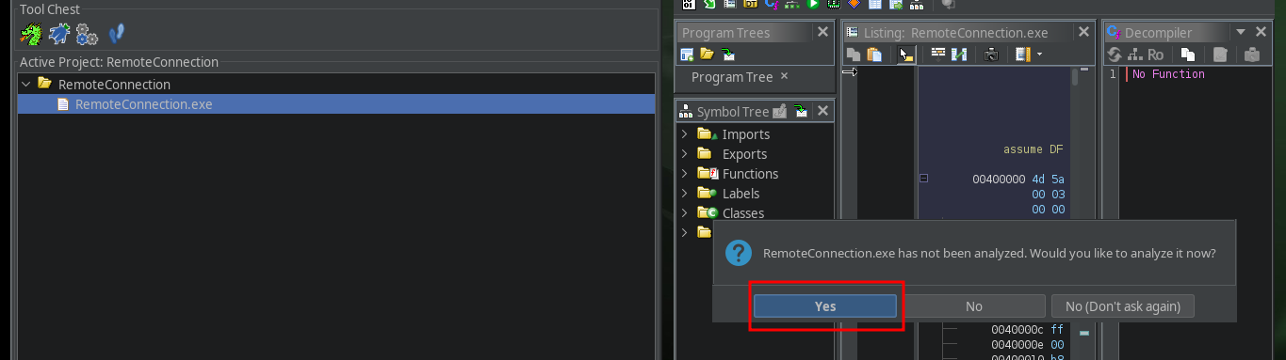Open the Decompiler control flow graph icon
The height and width of the screenshot is (360, 1286).
pyautogui.click(x=1135, y=55)
